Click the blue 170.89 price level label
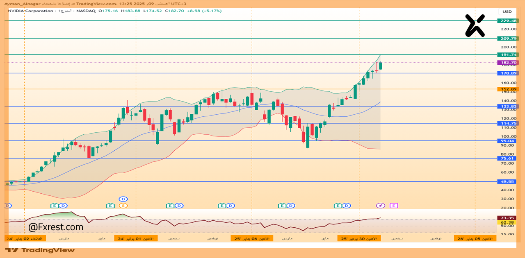 pos(508,73)
